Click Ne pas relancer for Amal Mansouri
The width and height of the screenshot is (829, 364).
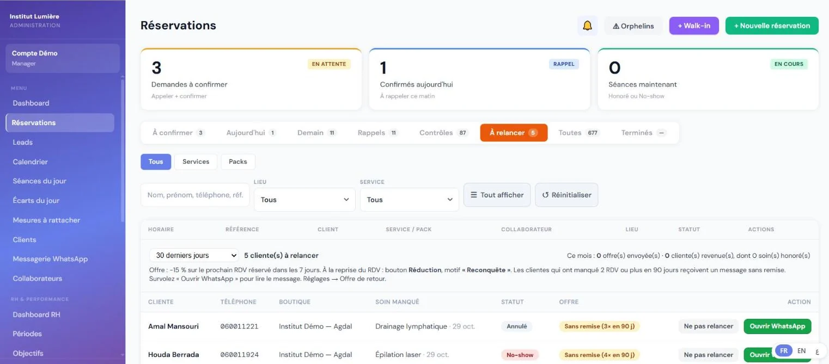tap(709, 326)
